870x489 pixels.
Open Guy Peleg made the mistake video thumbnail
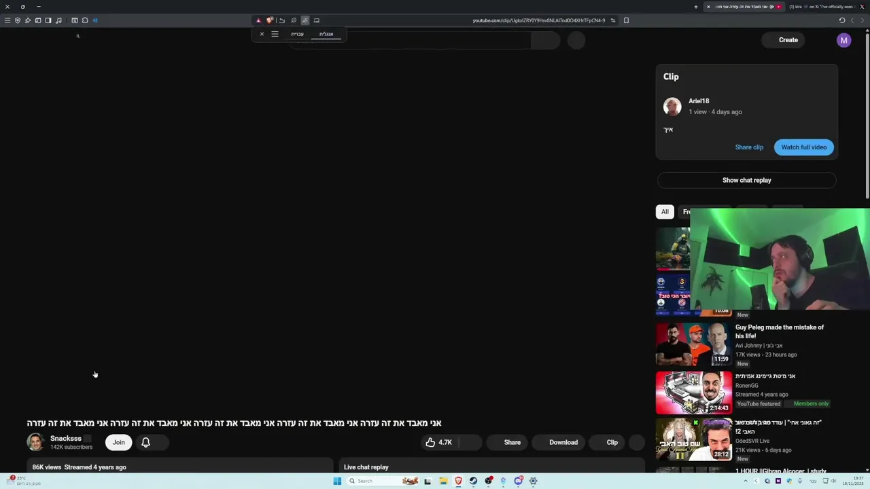[693, 344]
